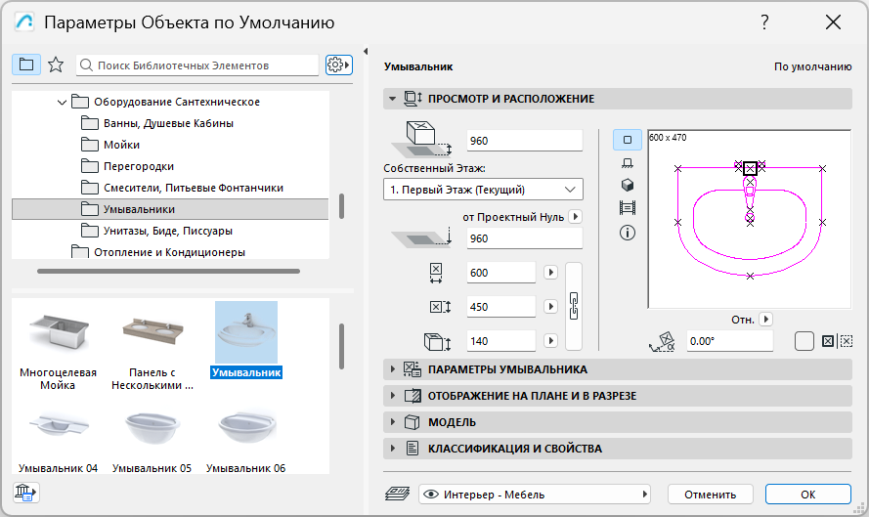The width and height of the screenshot is (869, 517).
Task: Open arrow menu next to 140 field
Action: click(551, 341)
